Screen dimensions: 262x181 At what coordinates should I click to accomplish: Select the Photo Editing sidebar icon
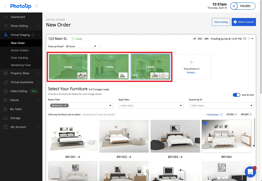click(6, 26)
